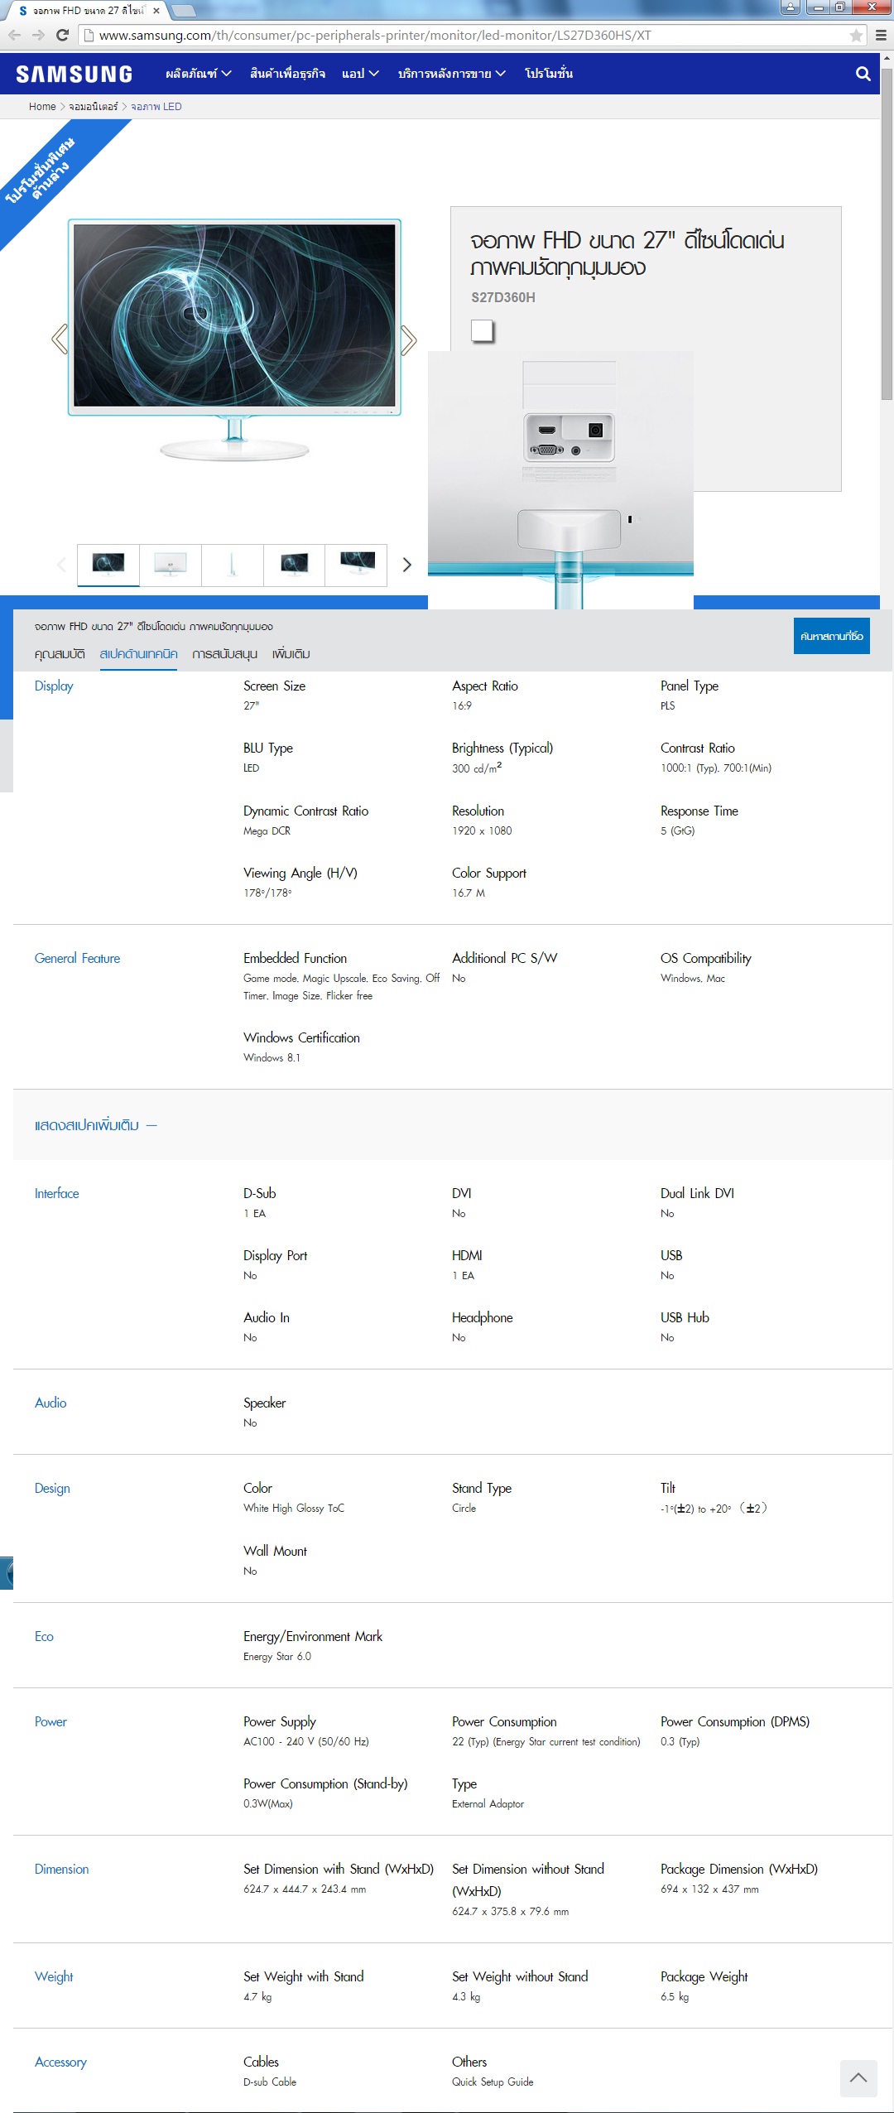Click the Audio section heading

click(x=50, y=1403)
